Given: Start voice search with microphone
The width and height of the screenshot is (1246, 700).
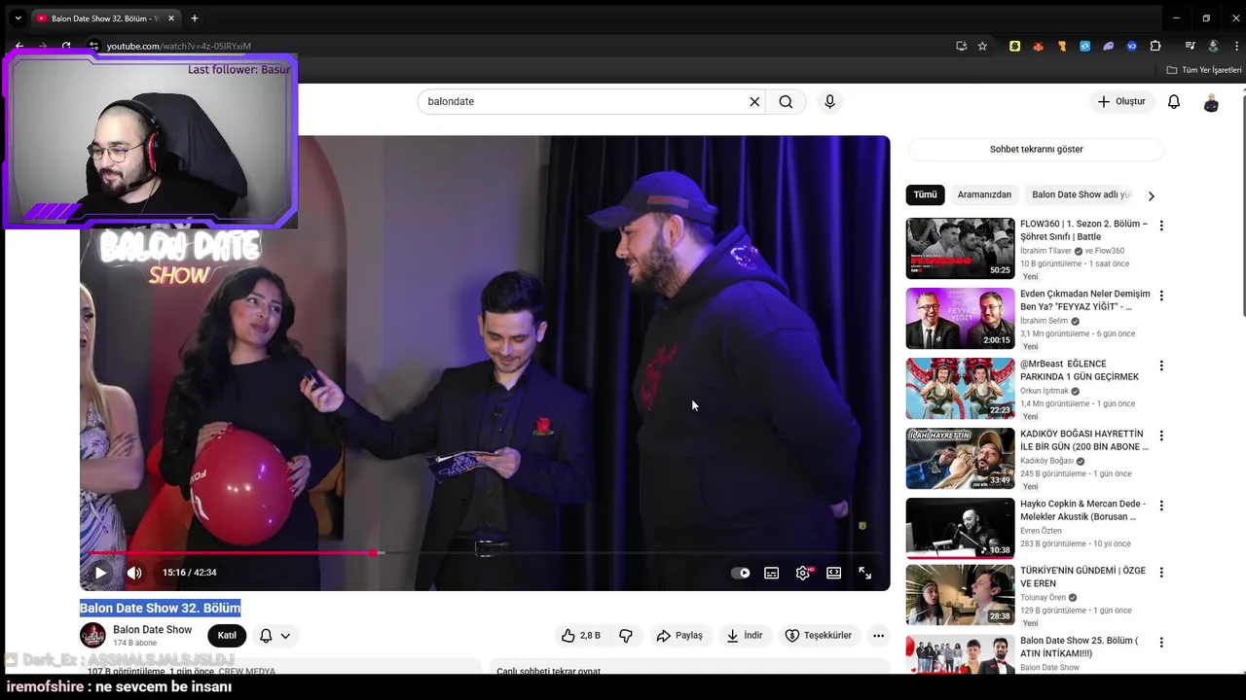Looking at the screenshot, I should pyautogui.click(x=829, y=101).
